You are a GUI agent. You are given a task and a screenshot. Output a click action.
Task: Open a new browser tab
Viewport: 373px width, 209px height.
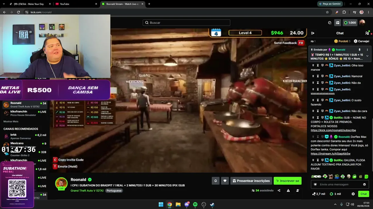(149, 4)
